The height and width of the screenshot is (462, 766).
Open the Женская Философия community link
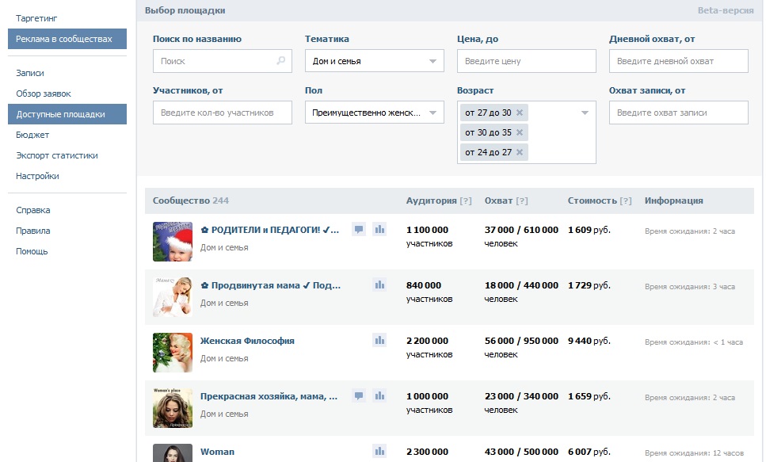coord(247,341)
